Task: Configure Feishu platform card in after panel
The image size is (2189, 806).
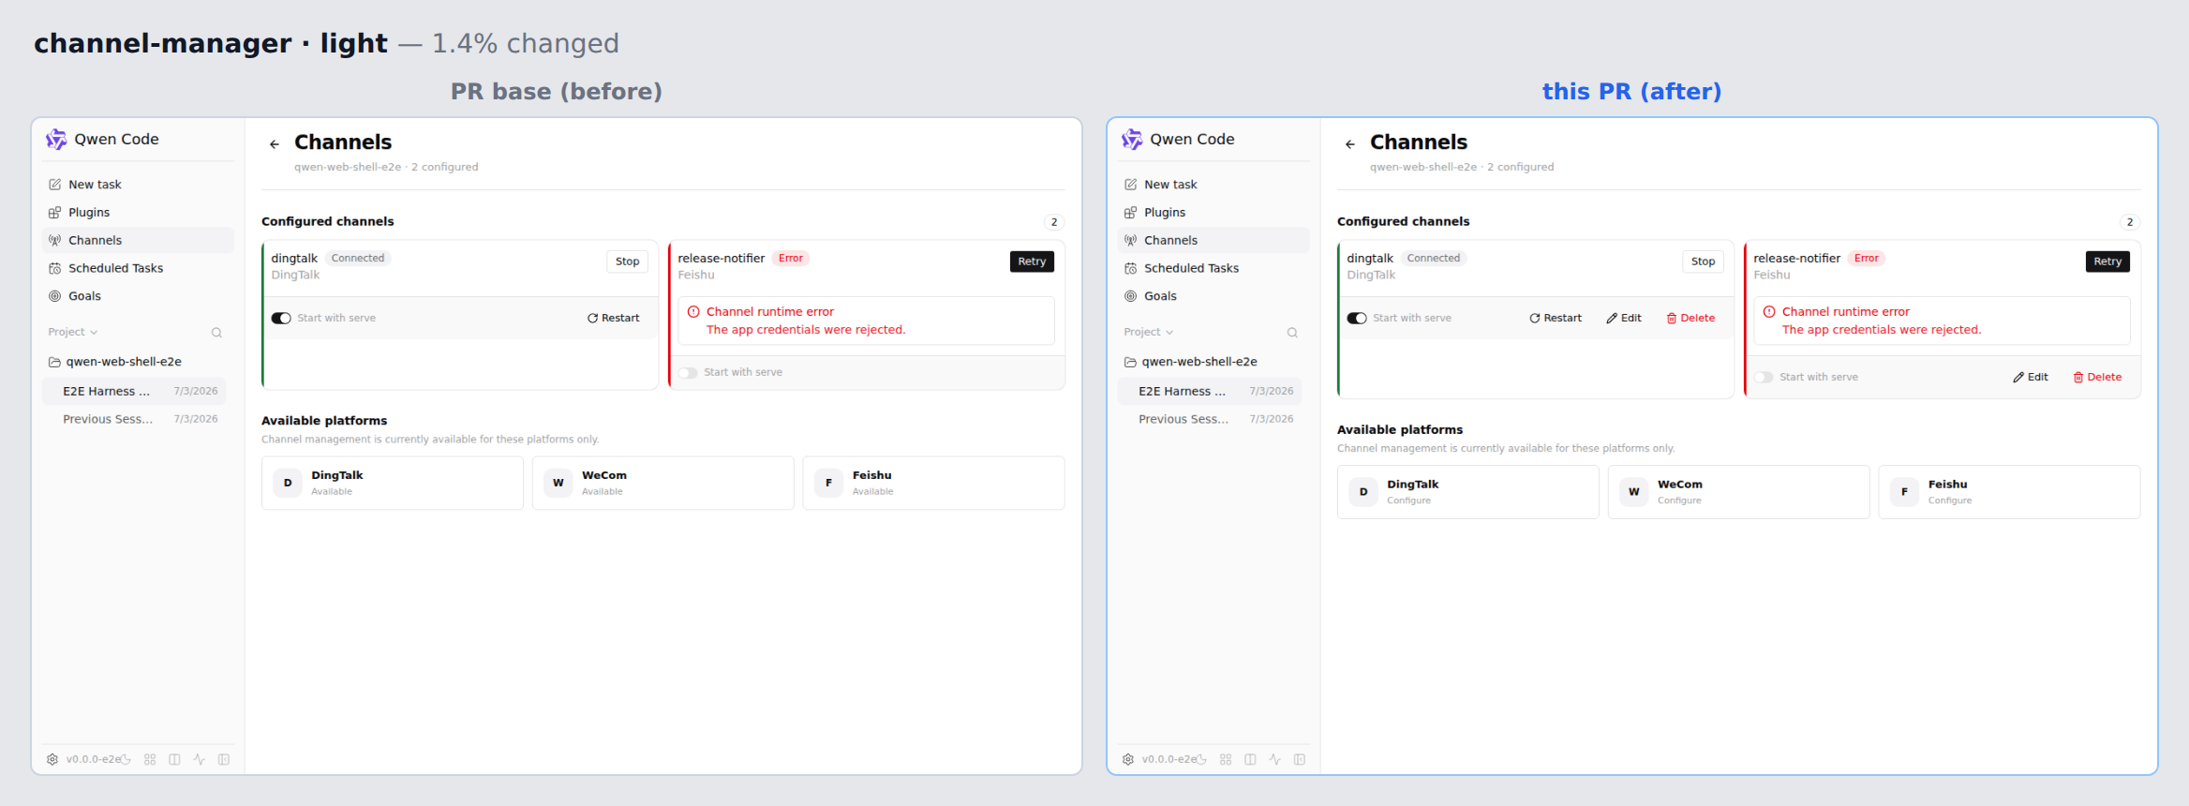Action: 2009,492
